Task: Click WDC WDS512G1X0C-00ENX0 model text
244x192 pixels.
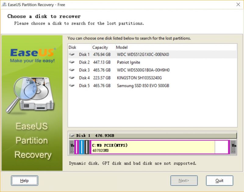Action: [x=143, y=55]
